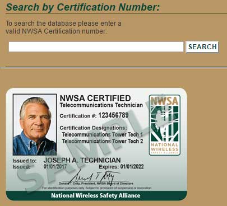Click the SEARCH button
This screenshot has height=206, width=227.
pos(202,47)
